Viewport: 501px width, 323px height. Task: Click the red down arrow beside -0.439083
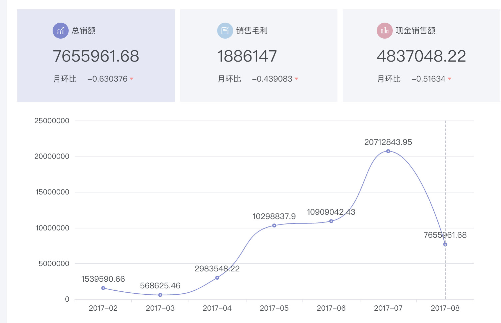(296, 79)
